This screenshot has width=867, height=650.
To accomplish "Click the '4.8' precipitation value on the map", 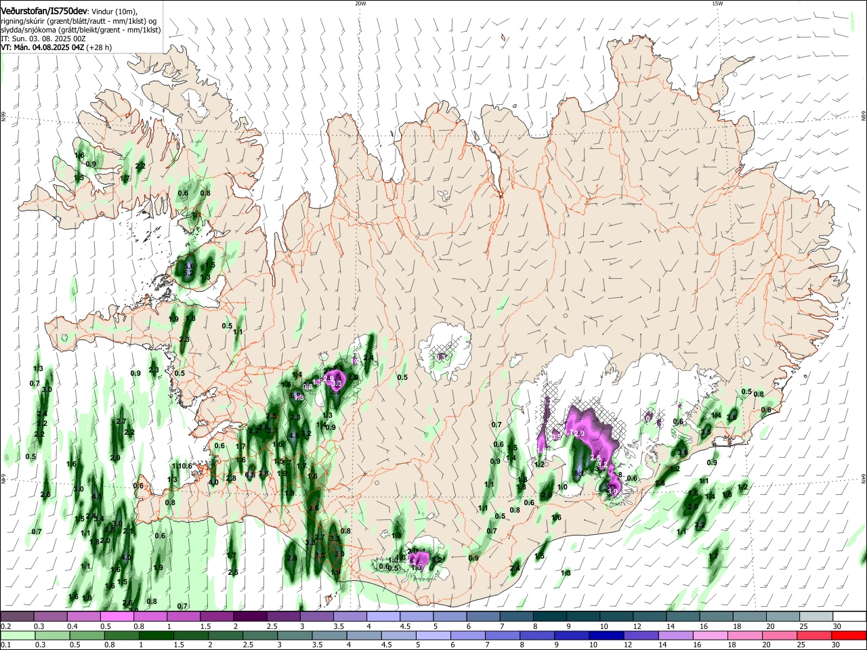I will [294, 435].
